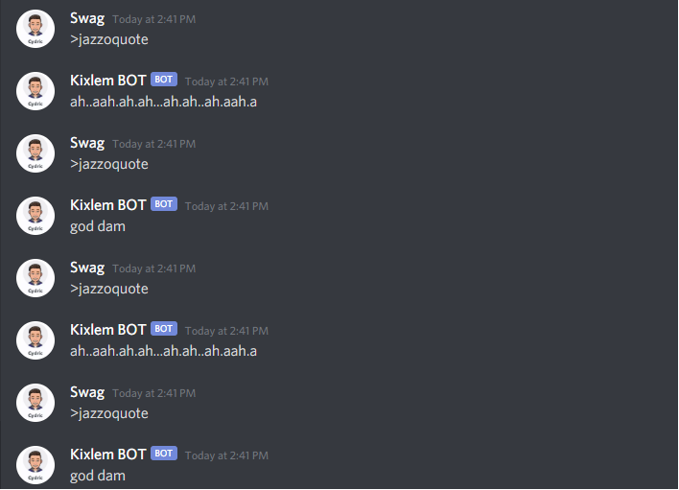Click the BOT badge above first 'god dam' message

pos(164,204)
